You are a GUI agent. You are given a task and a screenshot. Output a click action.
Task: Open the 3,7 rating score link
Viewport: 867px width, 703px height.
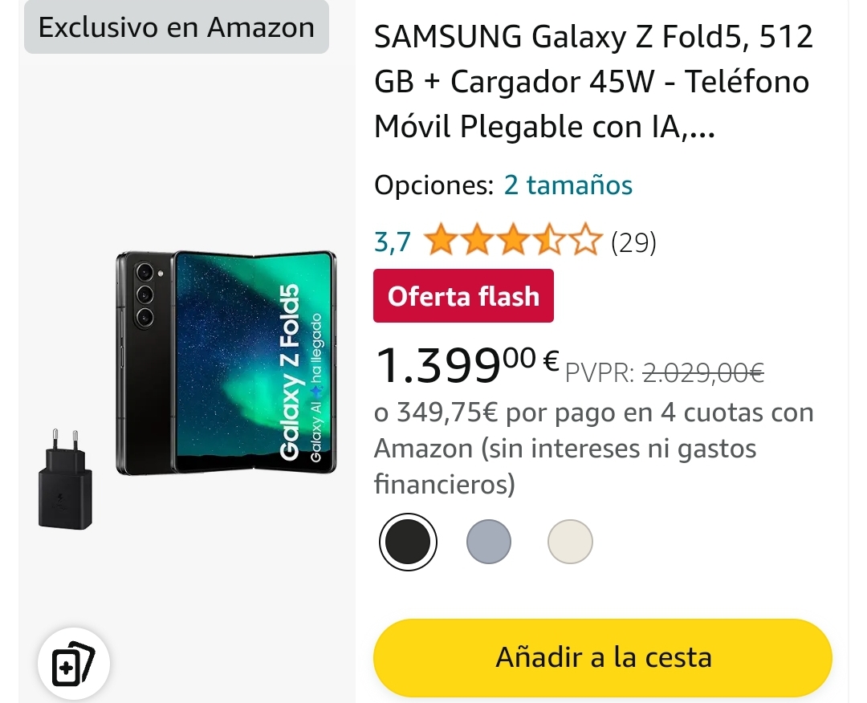392,242
